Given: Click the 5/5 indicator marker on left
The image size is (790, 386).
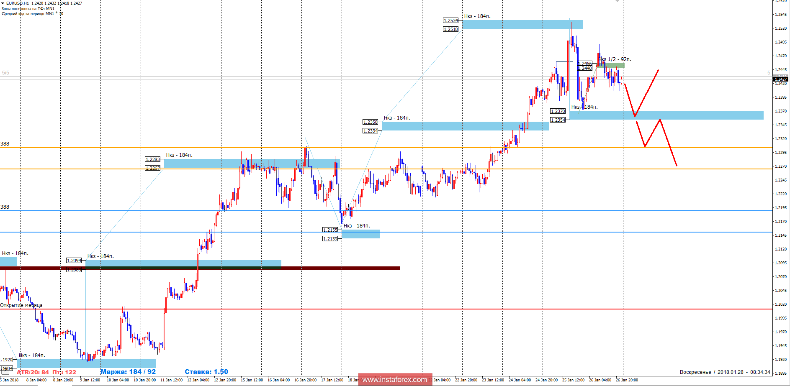Looking at the screenshot, I should coord(6,72).
